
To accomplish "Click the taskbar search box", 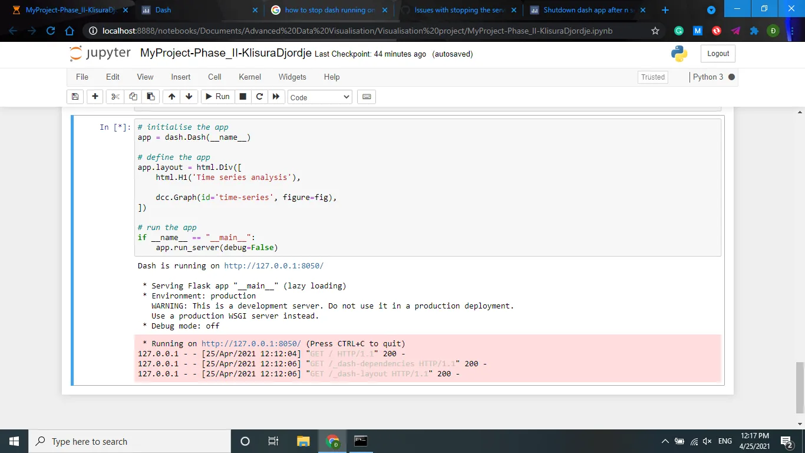I will [x=129, y=441].
